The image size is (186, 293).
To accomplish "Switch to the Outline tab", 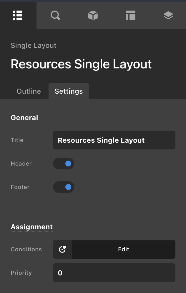I will (x=29, y=91).
